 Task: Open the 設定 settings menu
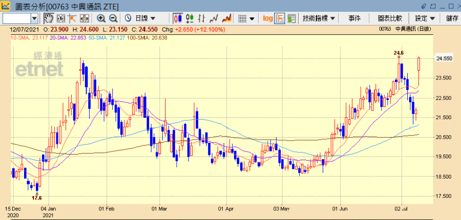(x=425, y=18)
